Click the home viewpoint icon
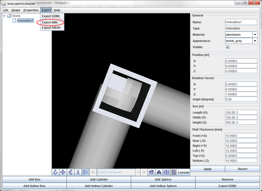Screen dimensions: 262x191 click(x=151, y=172)
